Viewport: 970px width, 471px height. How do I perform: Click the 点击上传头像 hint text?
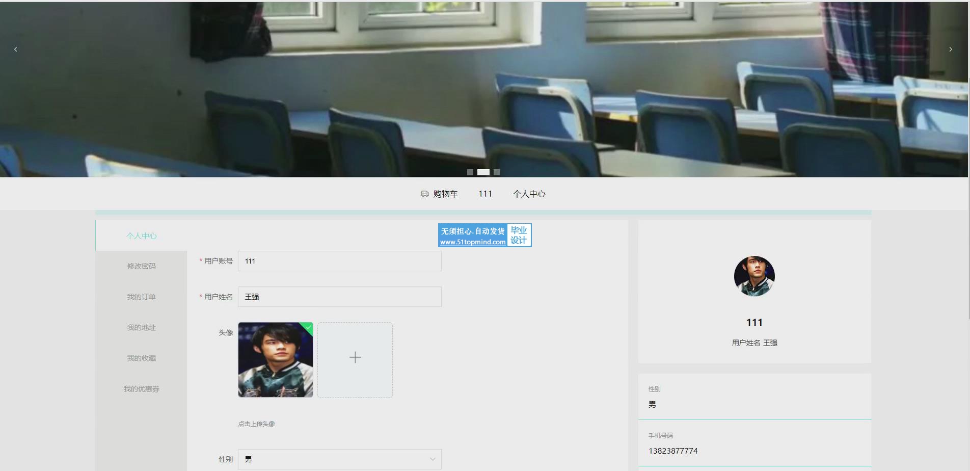pyautogui.click(x=256, y=424)
